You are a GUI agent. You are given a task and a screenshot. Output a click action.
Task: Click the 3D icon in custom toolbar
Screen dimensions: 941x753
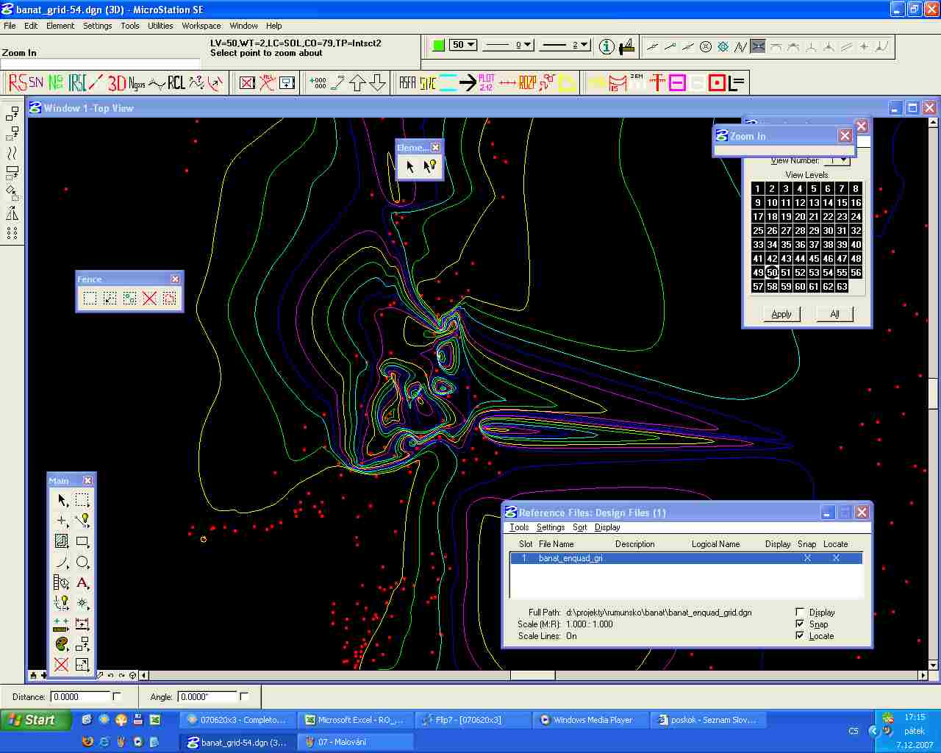pos(117,83)
